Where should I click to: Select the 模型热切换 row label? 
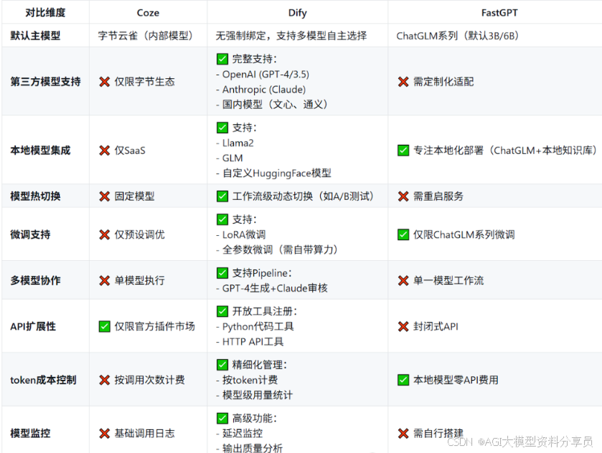[35, 196]
